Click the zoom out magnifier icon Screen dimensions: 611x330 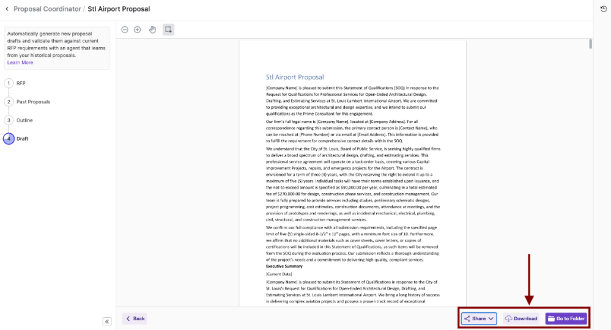tap(125, 29)
